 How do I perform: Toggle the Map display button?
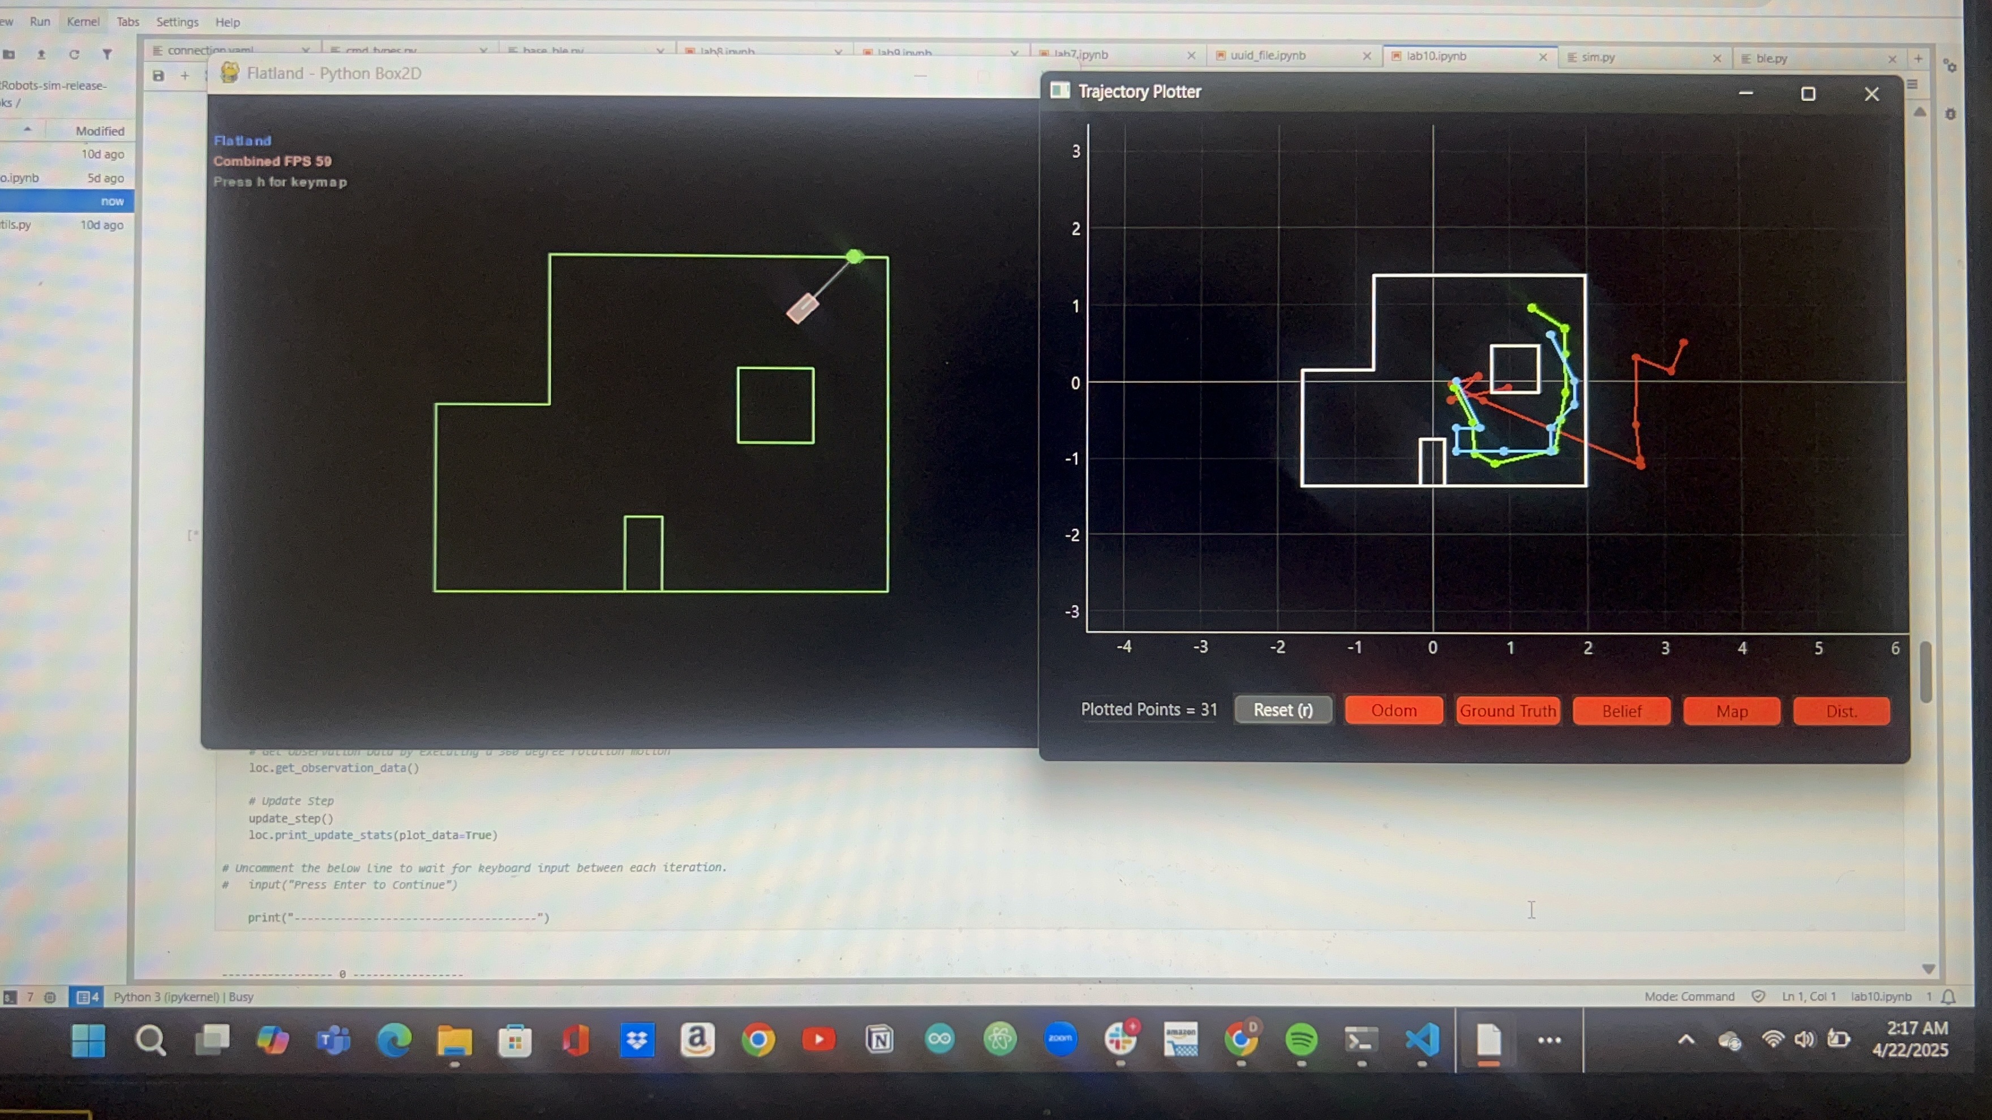point(1732,711)
